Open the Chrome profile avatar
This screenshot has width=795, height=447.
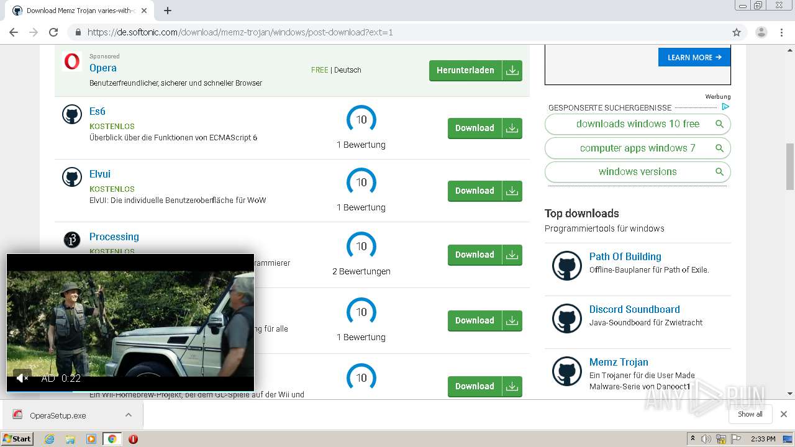pos(761,32)
